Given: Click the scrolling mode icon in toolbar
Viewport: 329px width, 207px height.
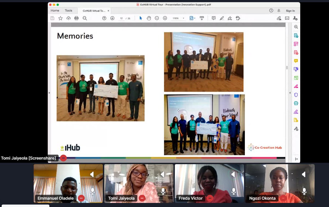Looking at the screenshot, I should point(202,18).
